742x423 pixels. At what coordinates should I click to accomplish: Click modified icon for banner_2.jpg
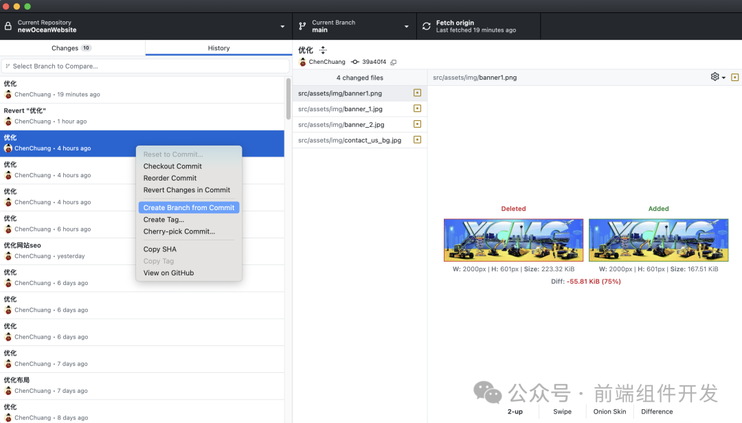(418, 124)
